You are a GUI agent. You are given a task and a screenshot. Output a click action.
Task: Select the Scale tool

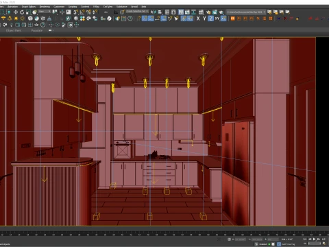point(28,12)
